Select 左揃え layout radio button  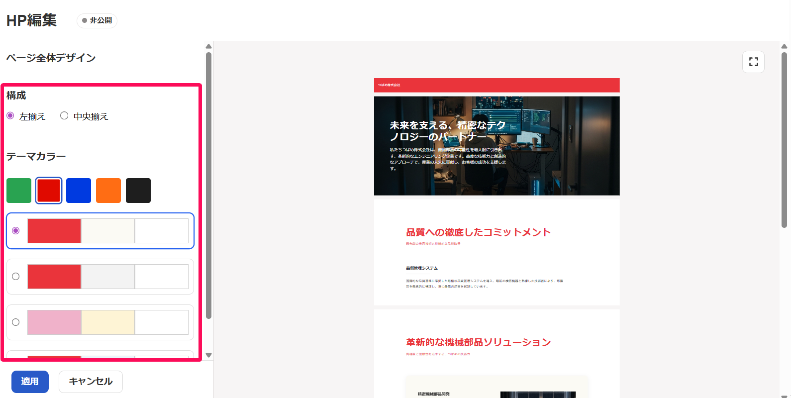tap(10, 116)
